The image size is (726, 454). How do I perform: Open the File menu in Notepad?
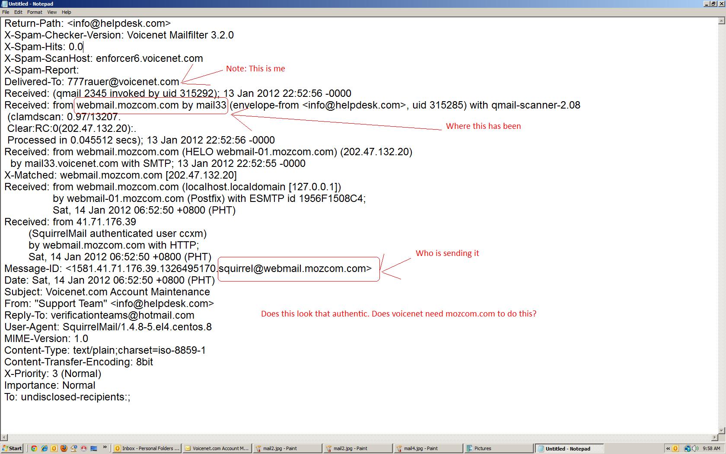pos(6,12)
